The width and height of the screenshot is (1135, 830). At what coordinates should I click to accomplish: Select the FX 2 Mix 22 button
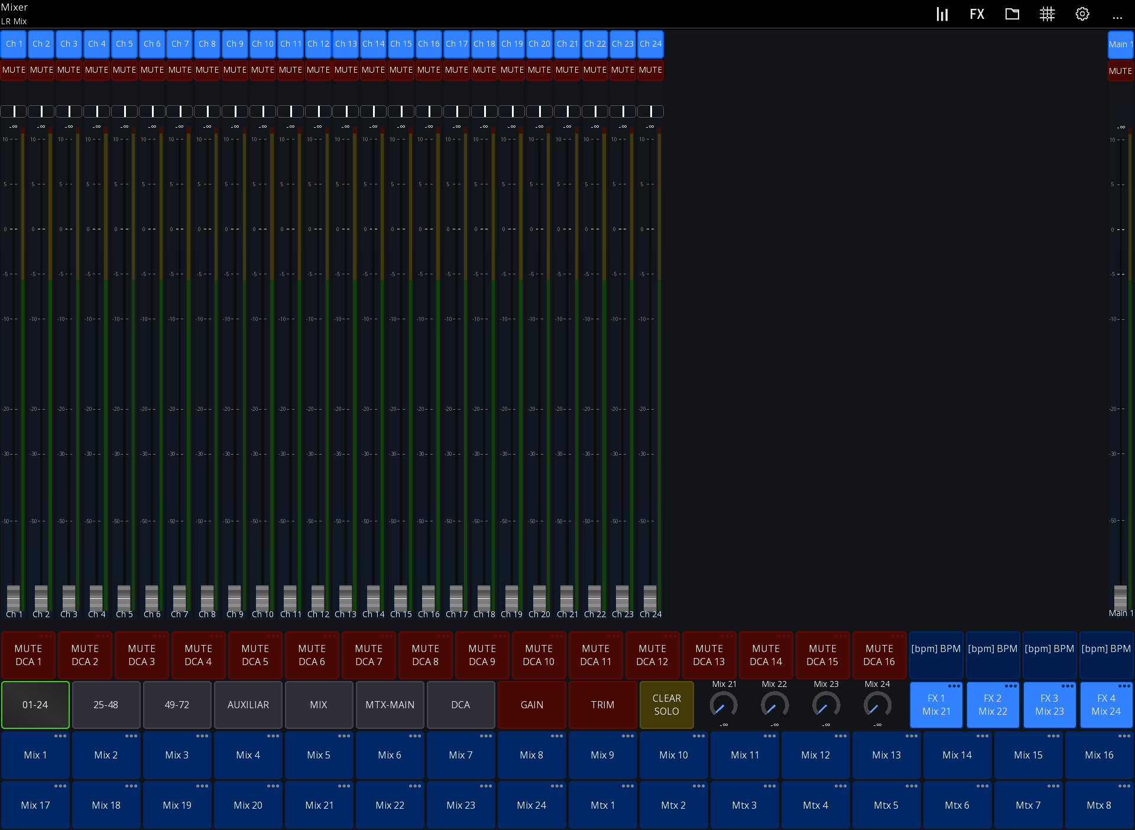pyautogui.click(x=993, y=705)
